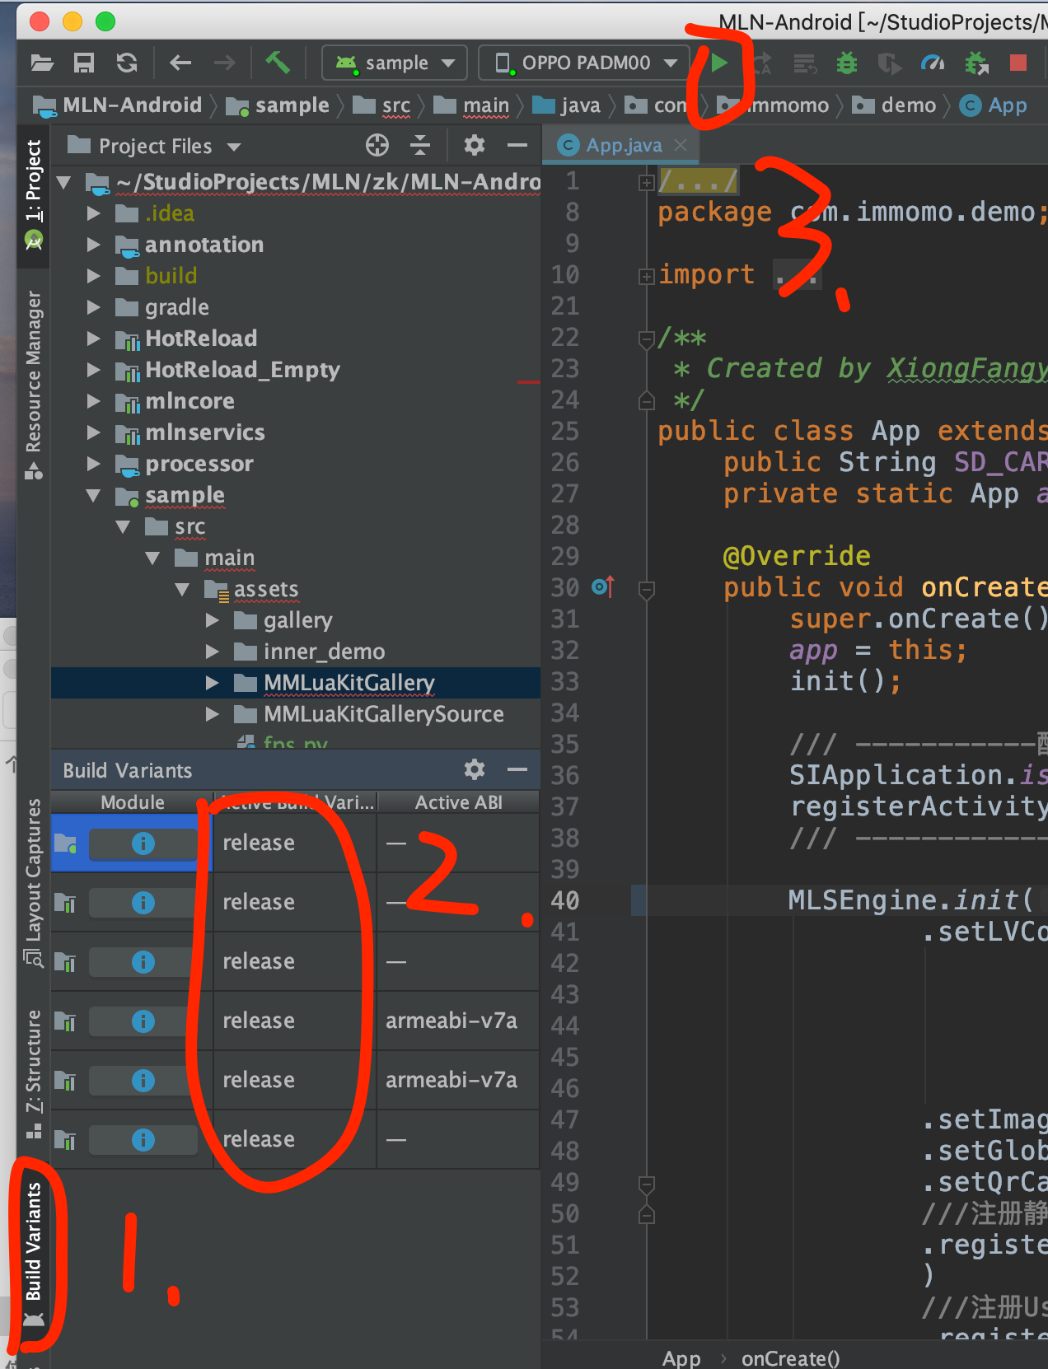Open Build Variants settings gear
Viewport: 1048px width, 1369px height.
(475, 770)
